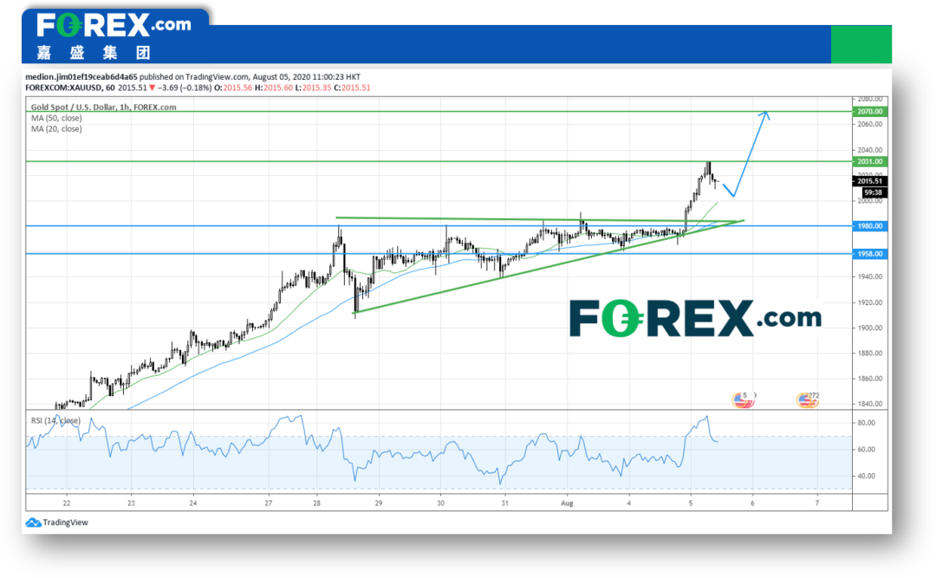Open the US flag event icon labeled 272
Screen dimensions: 936x578
(807, 400)
